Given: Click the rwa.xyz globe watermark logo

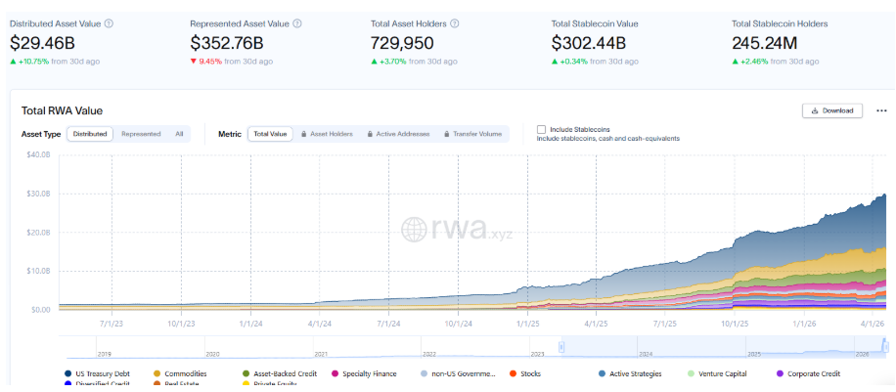Looking at the screenshot, I should click(x=414, y=229).
